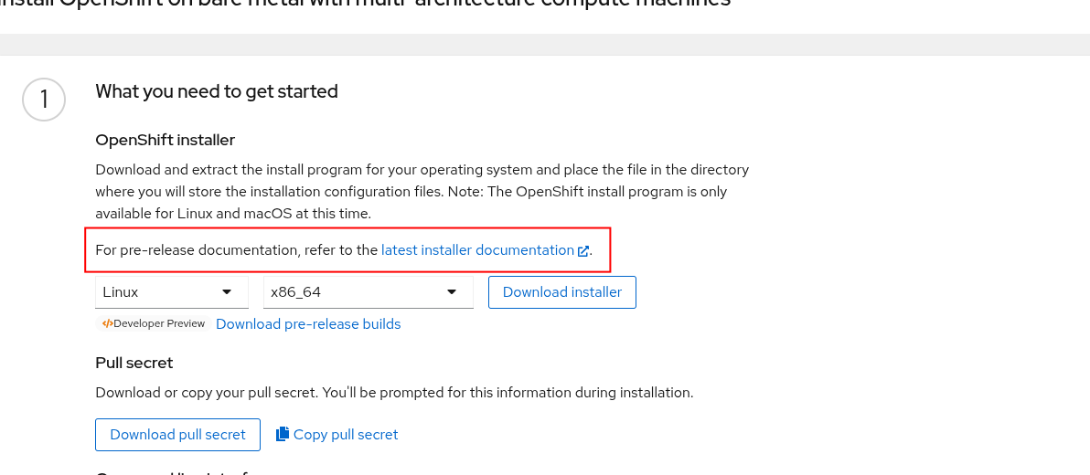Follow the Download pre-release builds link
Image resolution: width=1090 pixels, height=475 pixels.
point(308,324)
